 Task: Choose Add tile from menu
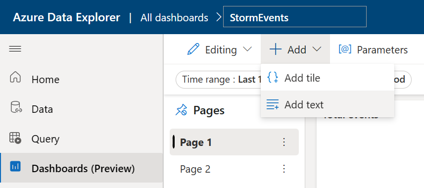click(328, 78)
